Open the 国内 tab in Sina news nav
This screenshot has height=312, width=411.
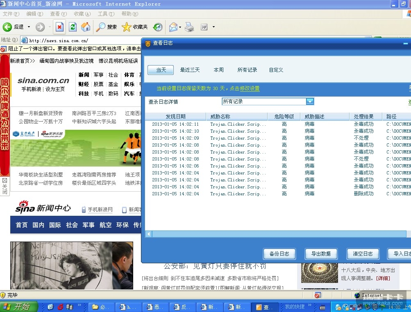click(x=38, y=225)
